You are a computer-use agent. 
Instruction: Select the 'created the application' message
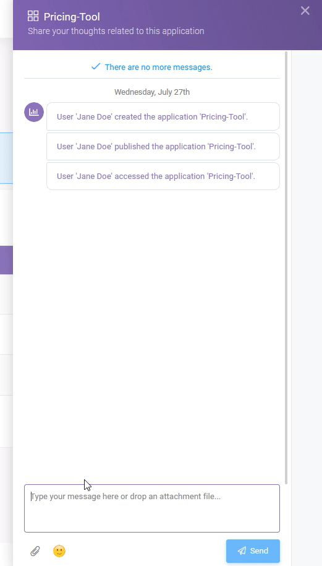coord(163,116)
